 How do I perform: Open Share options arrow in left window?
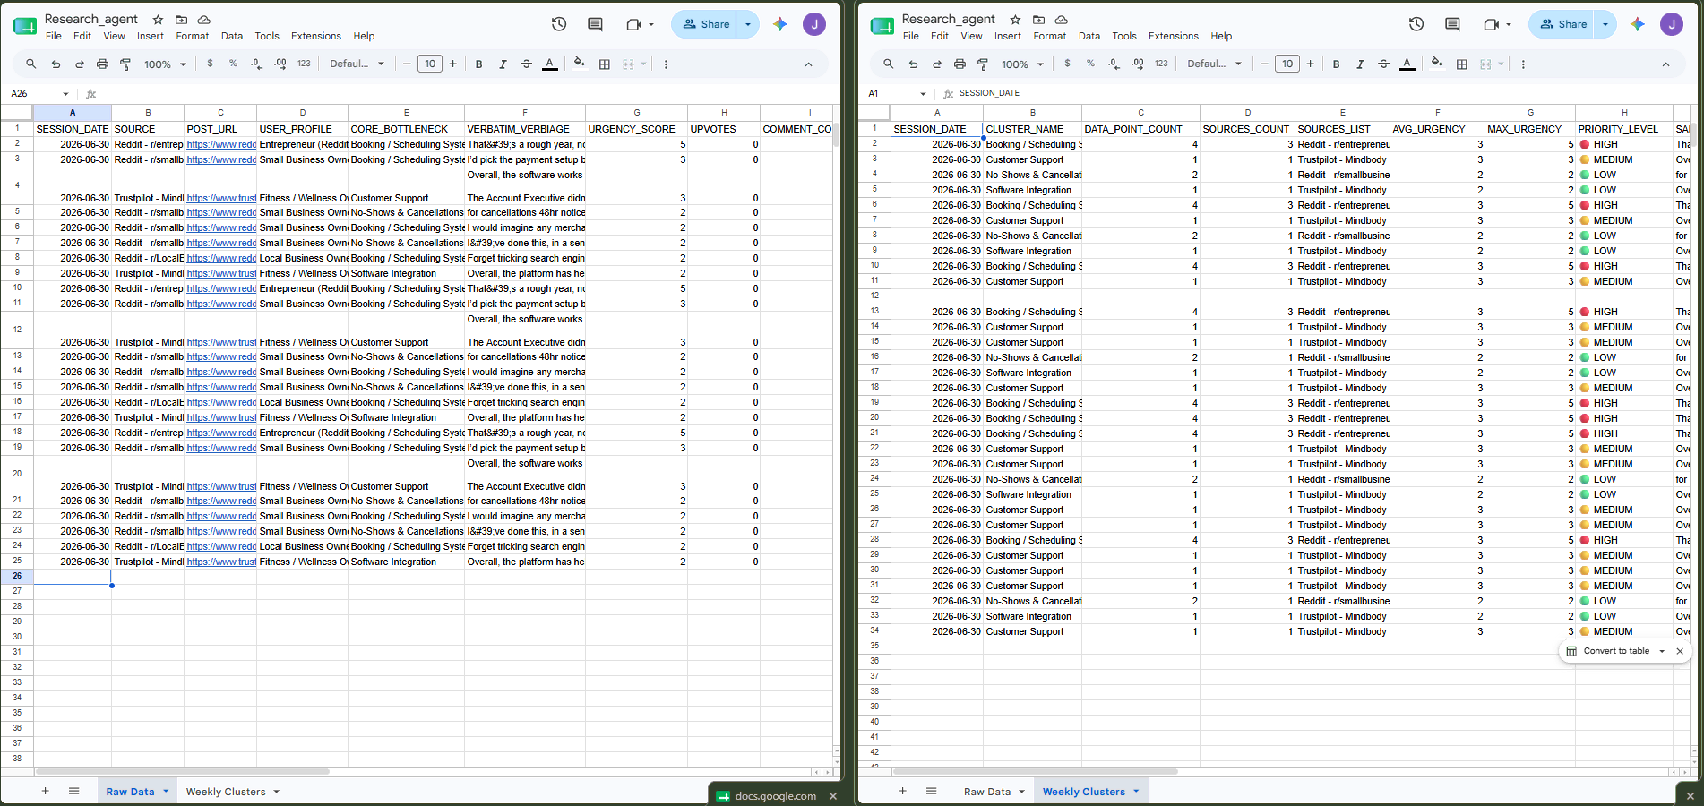(748, 24)
